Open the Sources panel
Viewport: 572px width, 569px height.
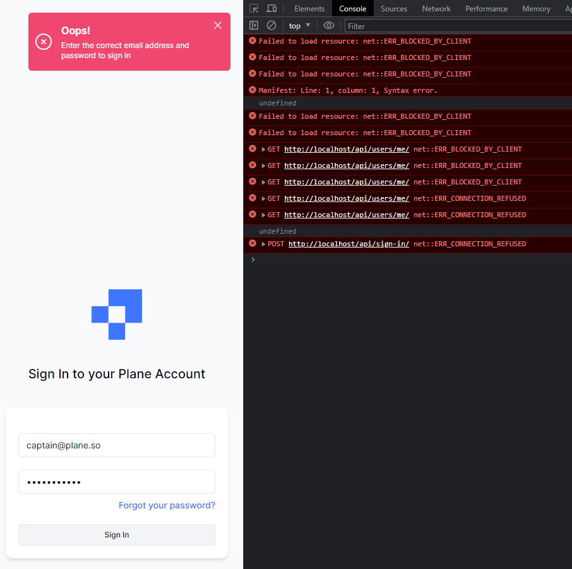(393, 8)
